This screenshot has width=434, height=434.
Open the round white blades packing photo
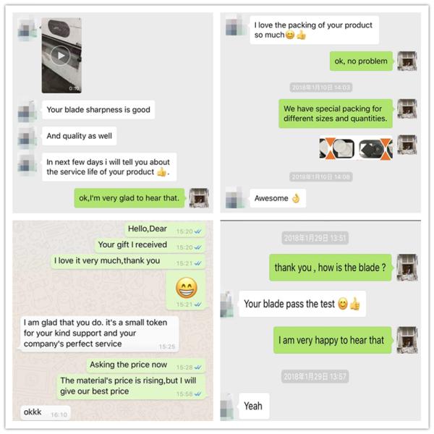337,148
